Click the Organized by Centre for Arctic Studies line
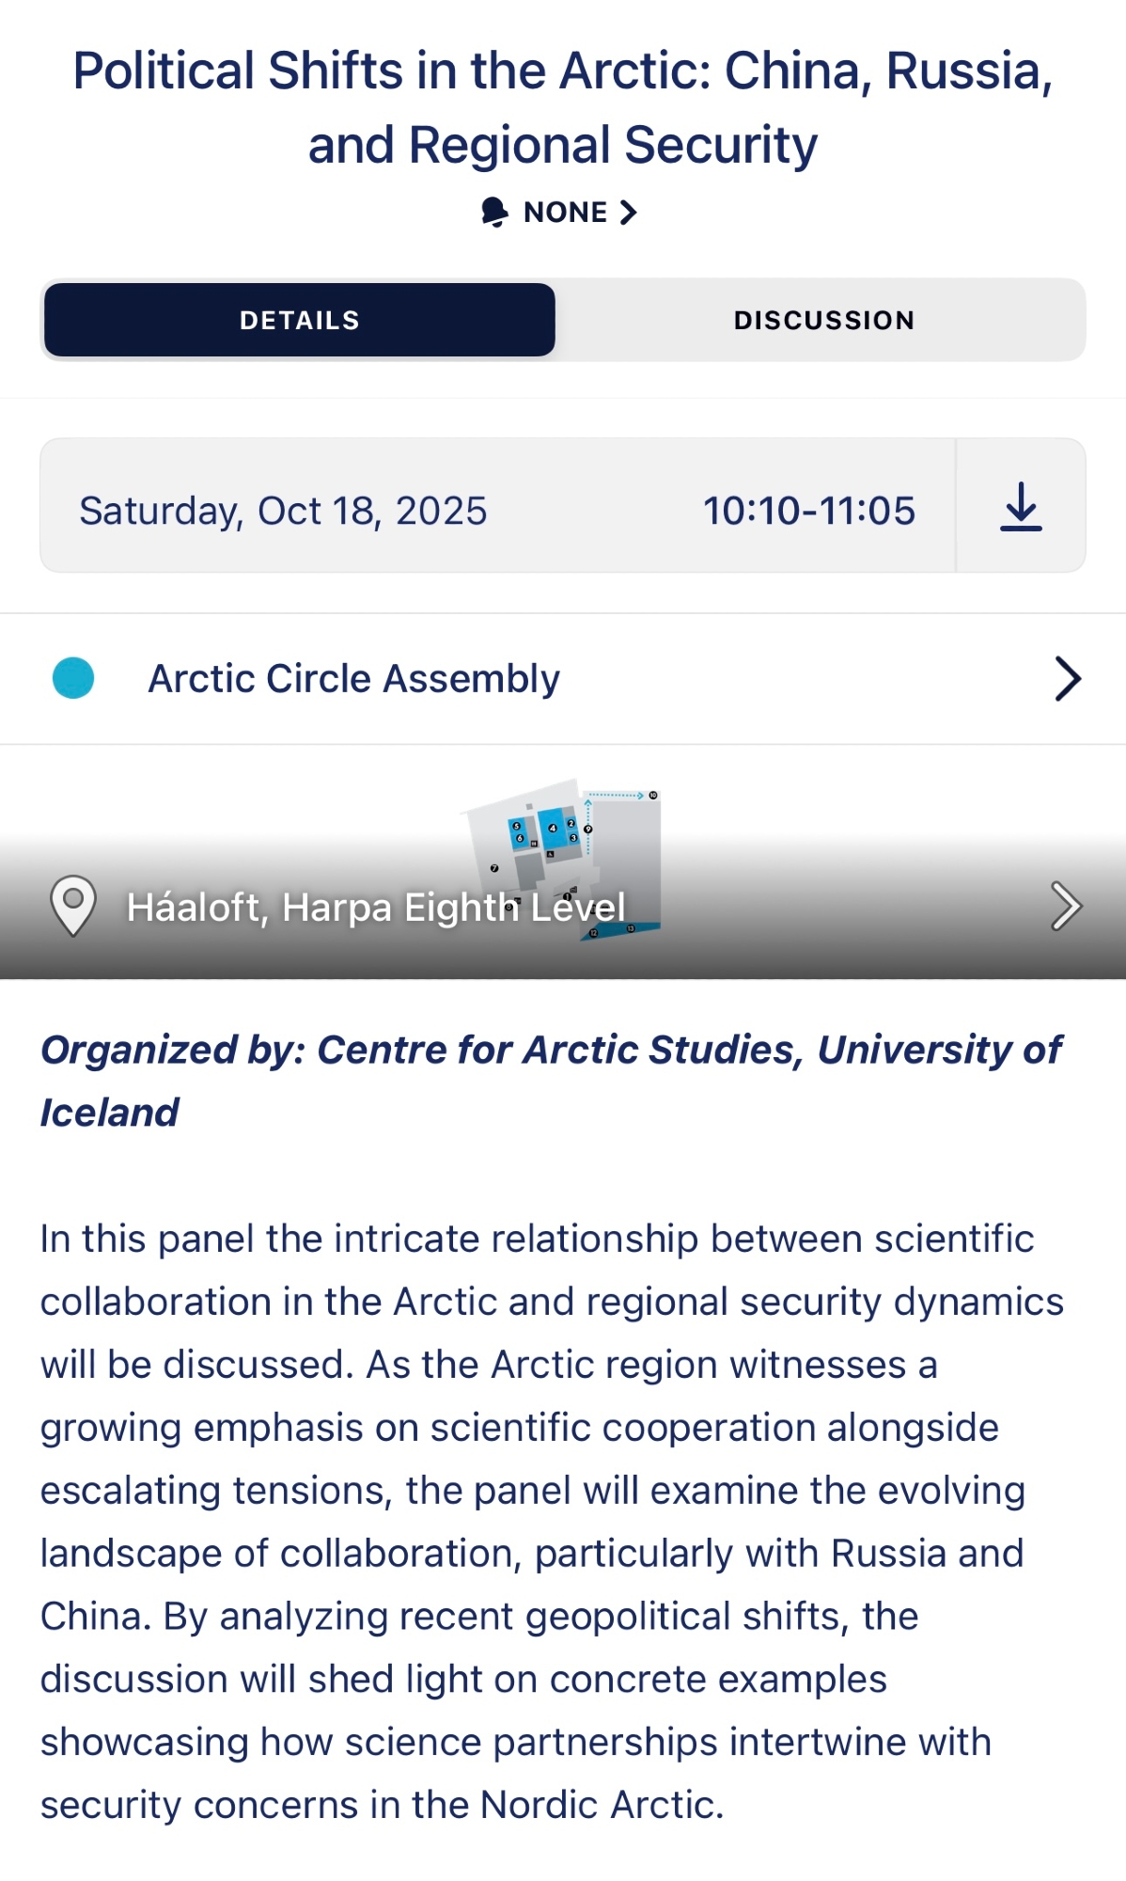Image resolution: width=1126 pixels, height=1881 pixels. (552, 1081)
